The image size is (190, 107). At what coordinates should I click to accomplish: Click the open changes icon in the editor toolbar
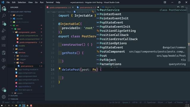tap(178, 7)
